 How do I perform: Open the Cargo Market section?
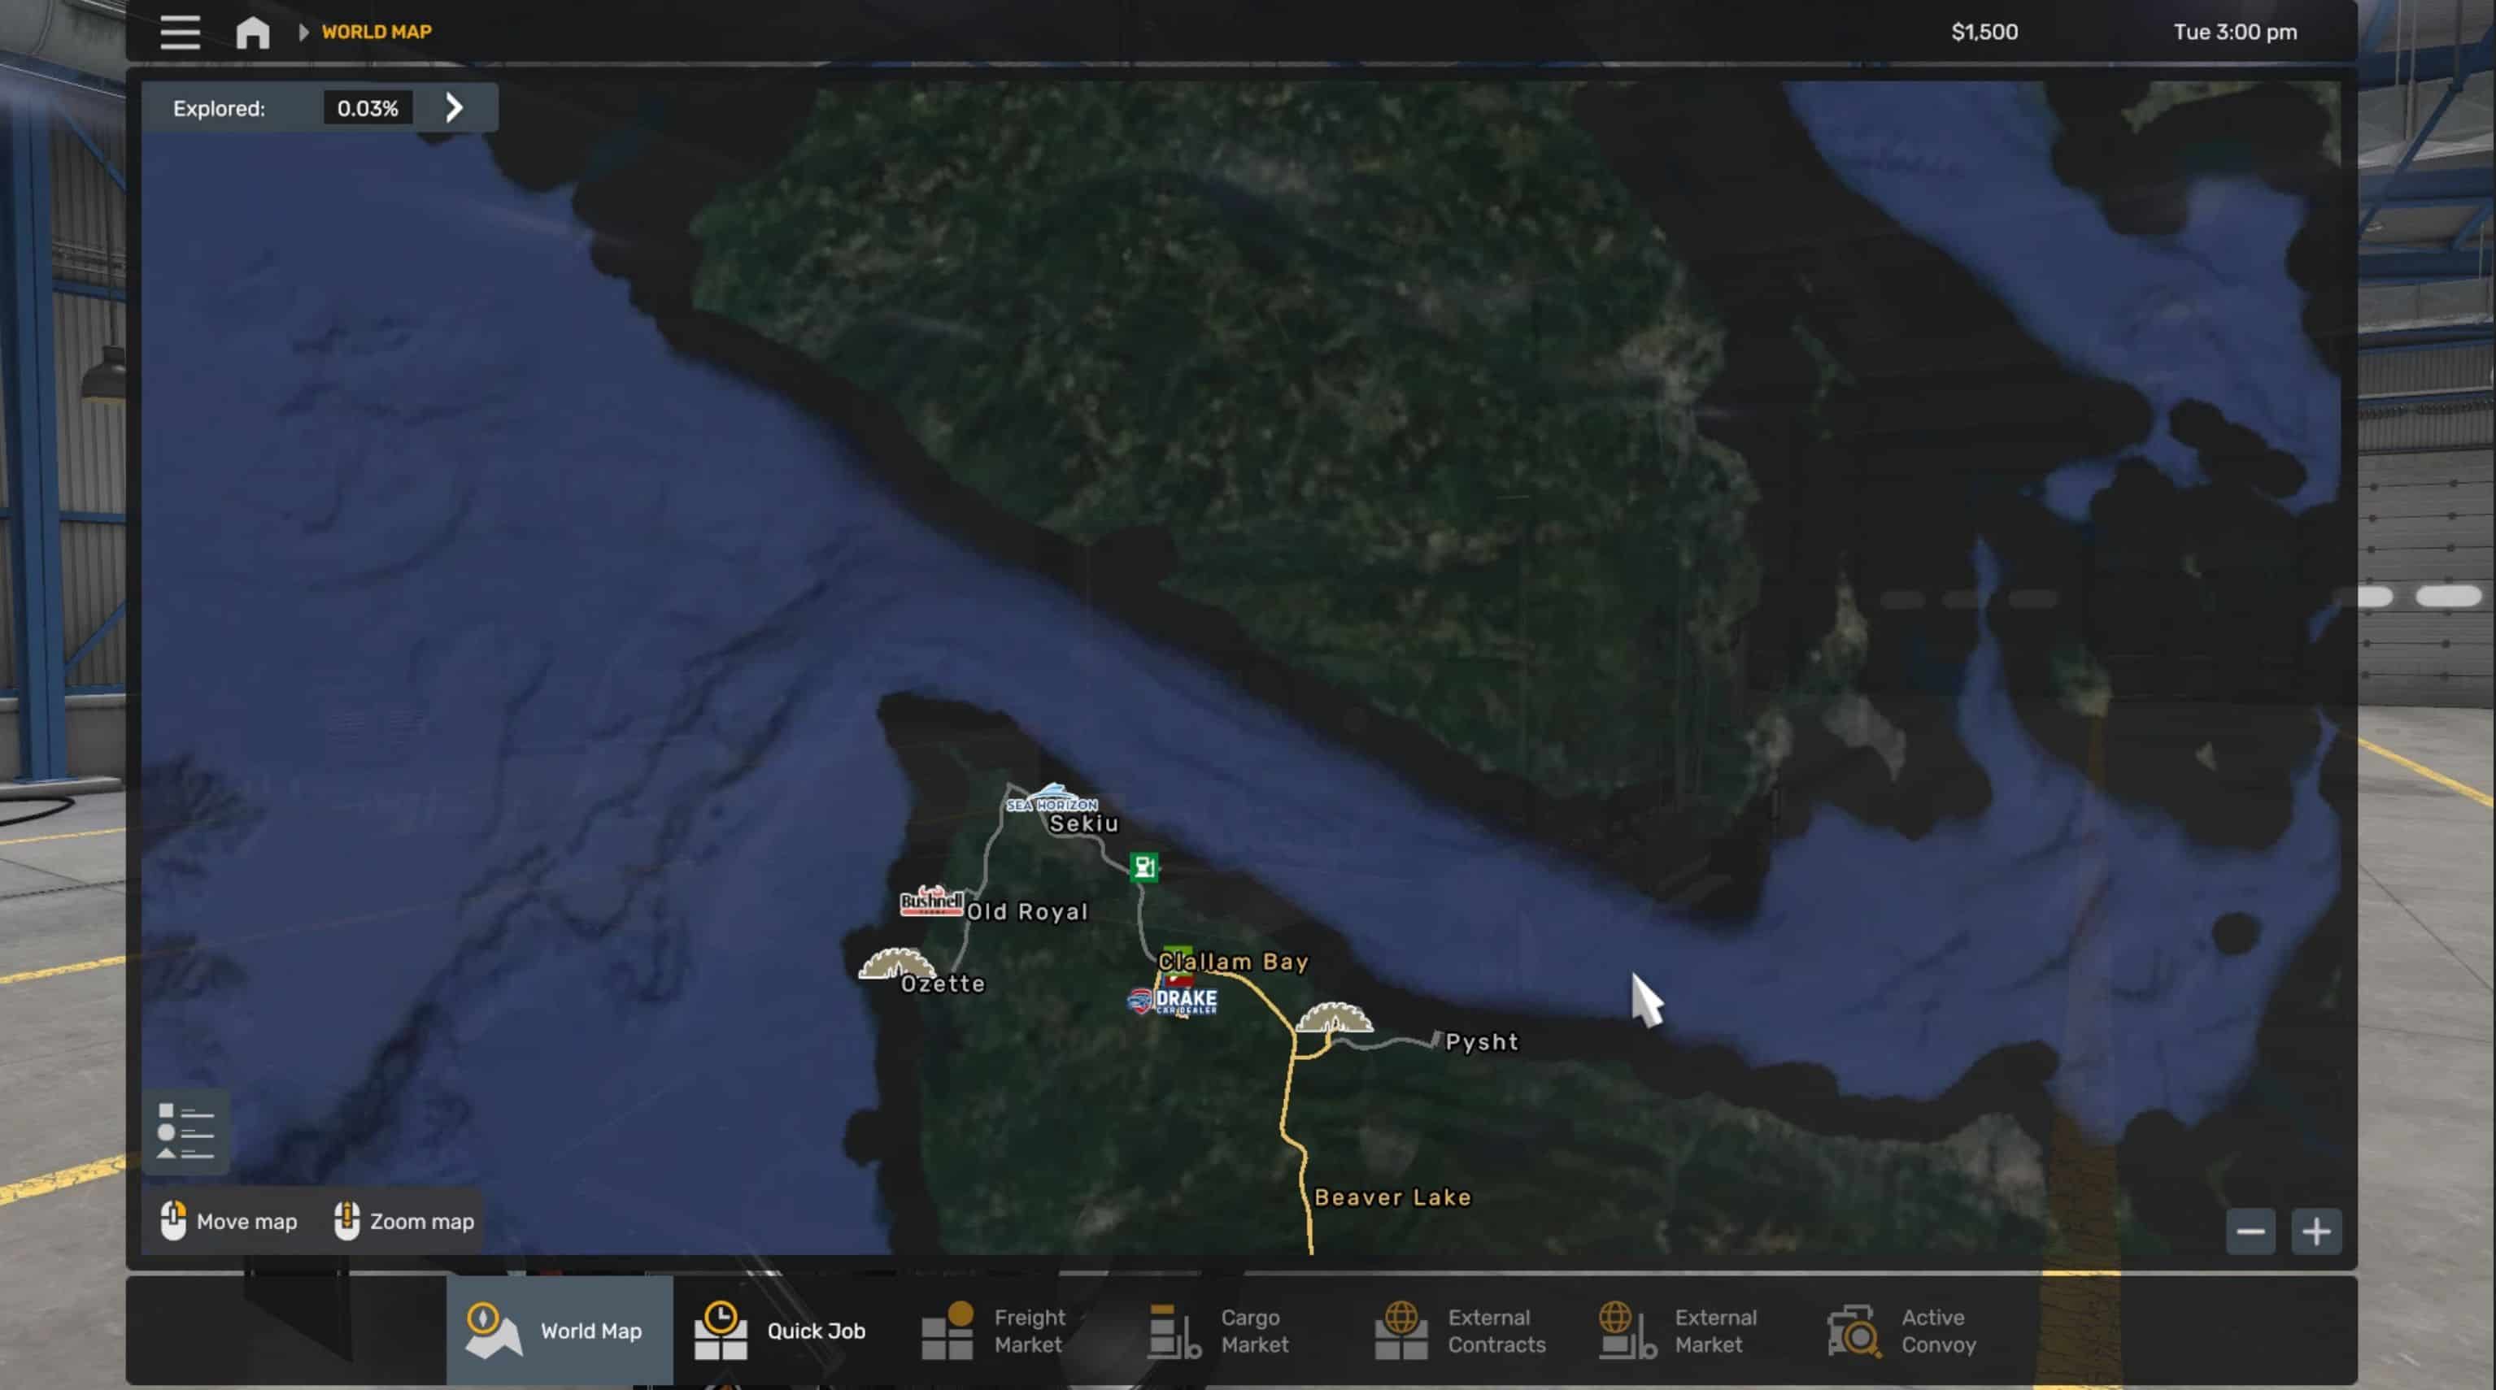pos(1219,1331)
